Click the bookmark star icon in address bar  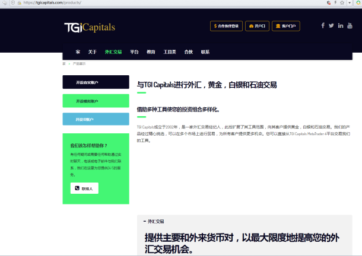342,3
